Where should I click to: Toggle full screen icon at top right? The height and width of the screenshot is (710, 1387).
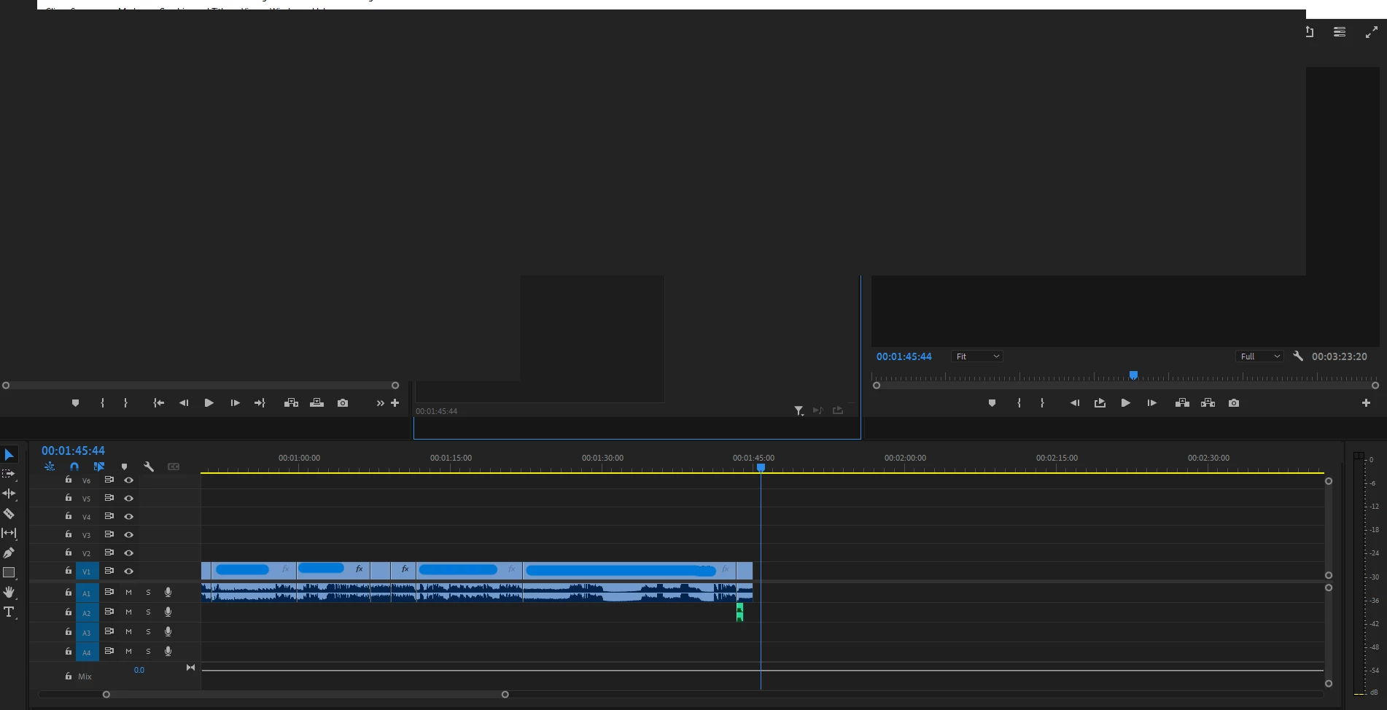[x=1372, y=32]
